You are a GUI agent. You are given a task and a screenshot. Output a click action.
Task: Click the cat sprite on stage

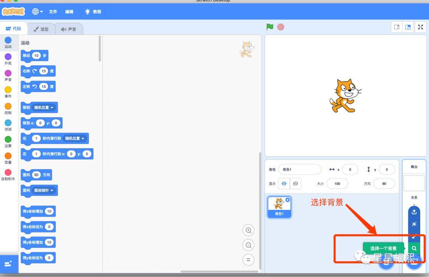point(345,96)
